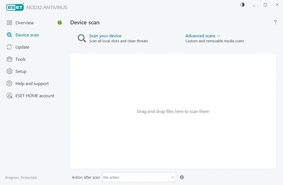Click the Update refresh arrows icon
The height and width of the screenshot is (185, 283).
[9, 47]
